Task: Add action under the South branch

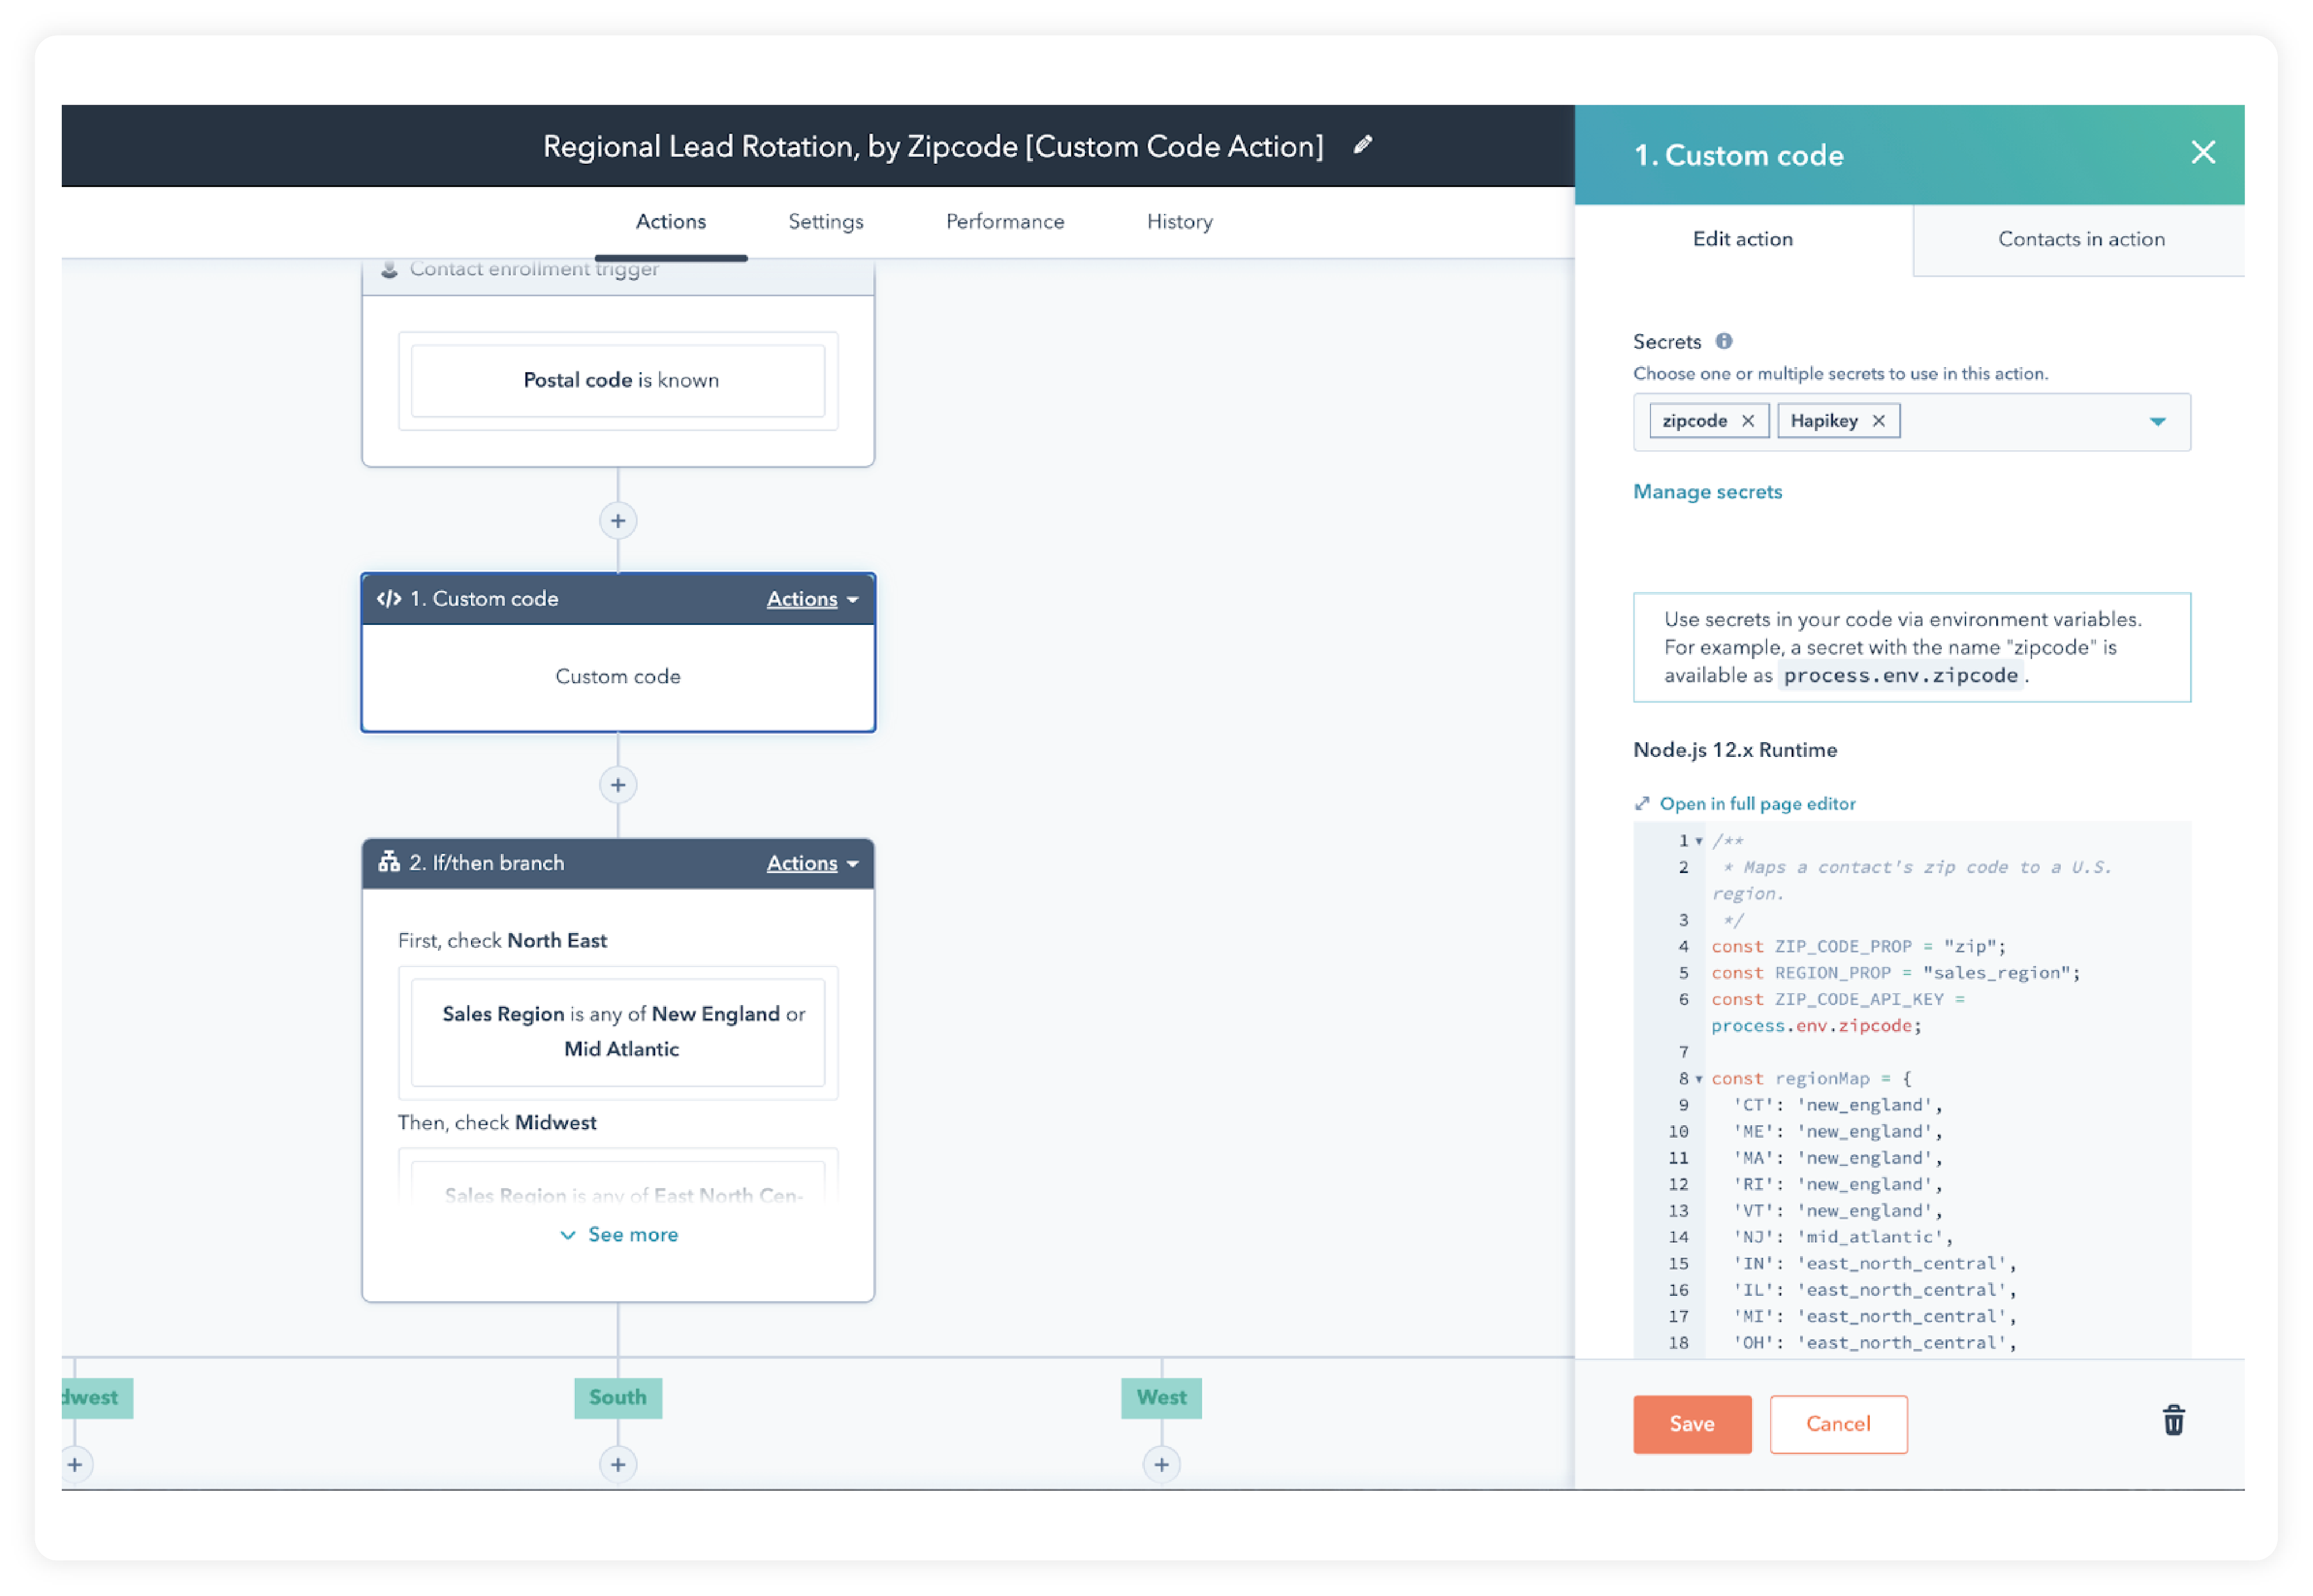Action: [618, 1464]
